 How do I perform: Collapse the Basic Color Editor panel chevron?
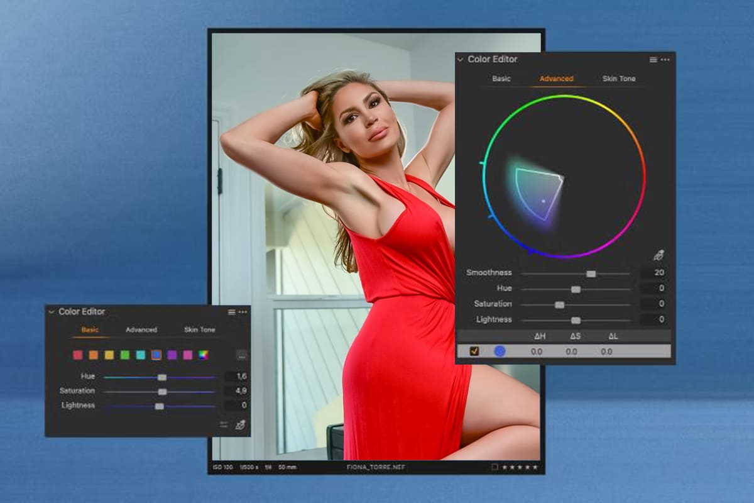(51, 312)
